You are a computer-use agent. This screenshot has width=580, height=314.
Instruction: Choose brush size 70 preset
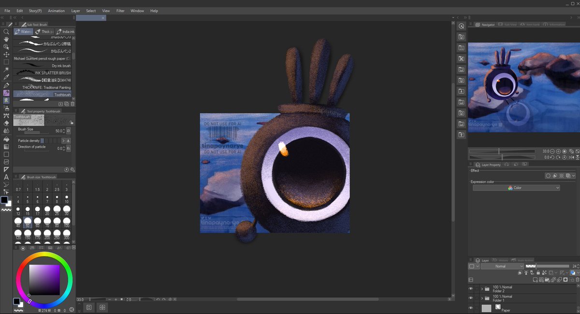47,223
